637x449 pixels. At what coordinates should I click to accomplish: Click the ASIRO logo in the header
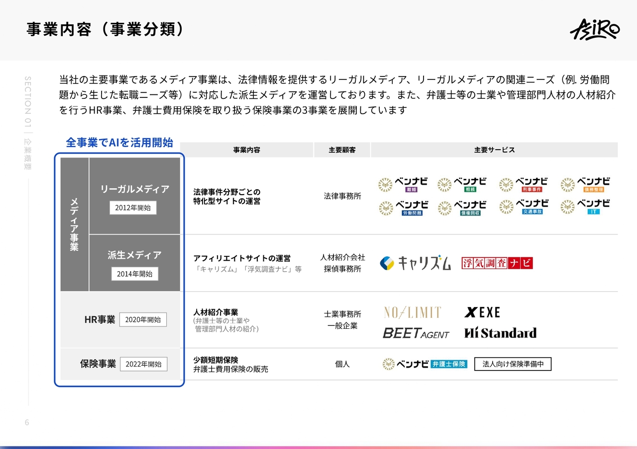point(595,29)
